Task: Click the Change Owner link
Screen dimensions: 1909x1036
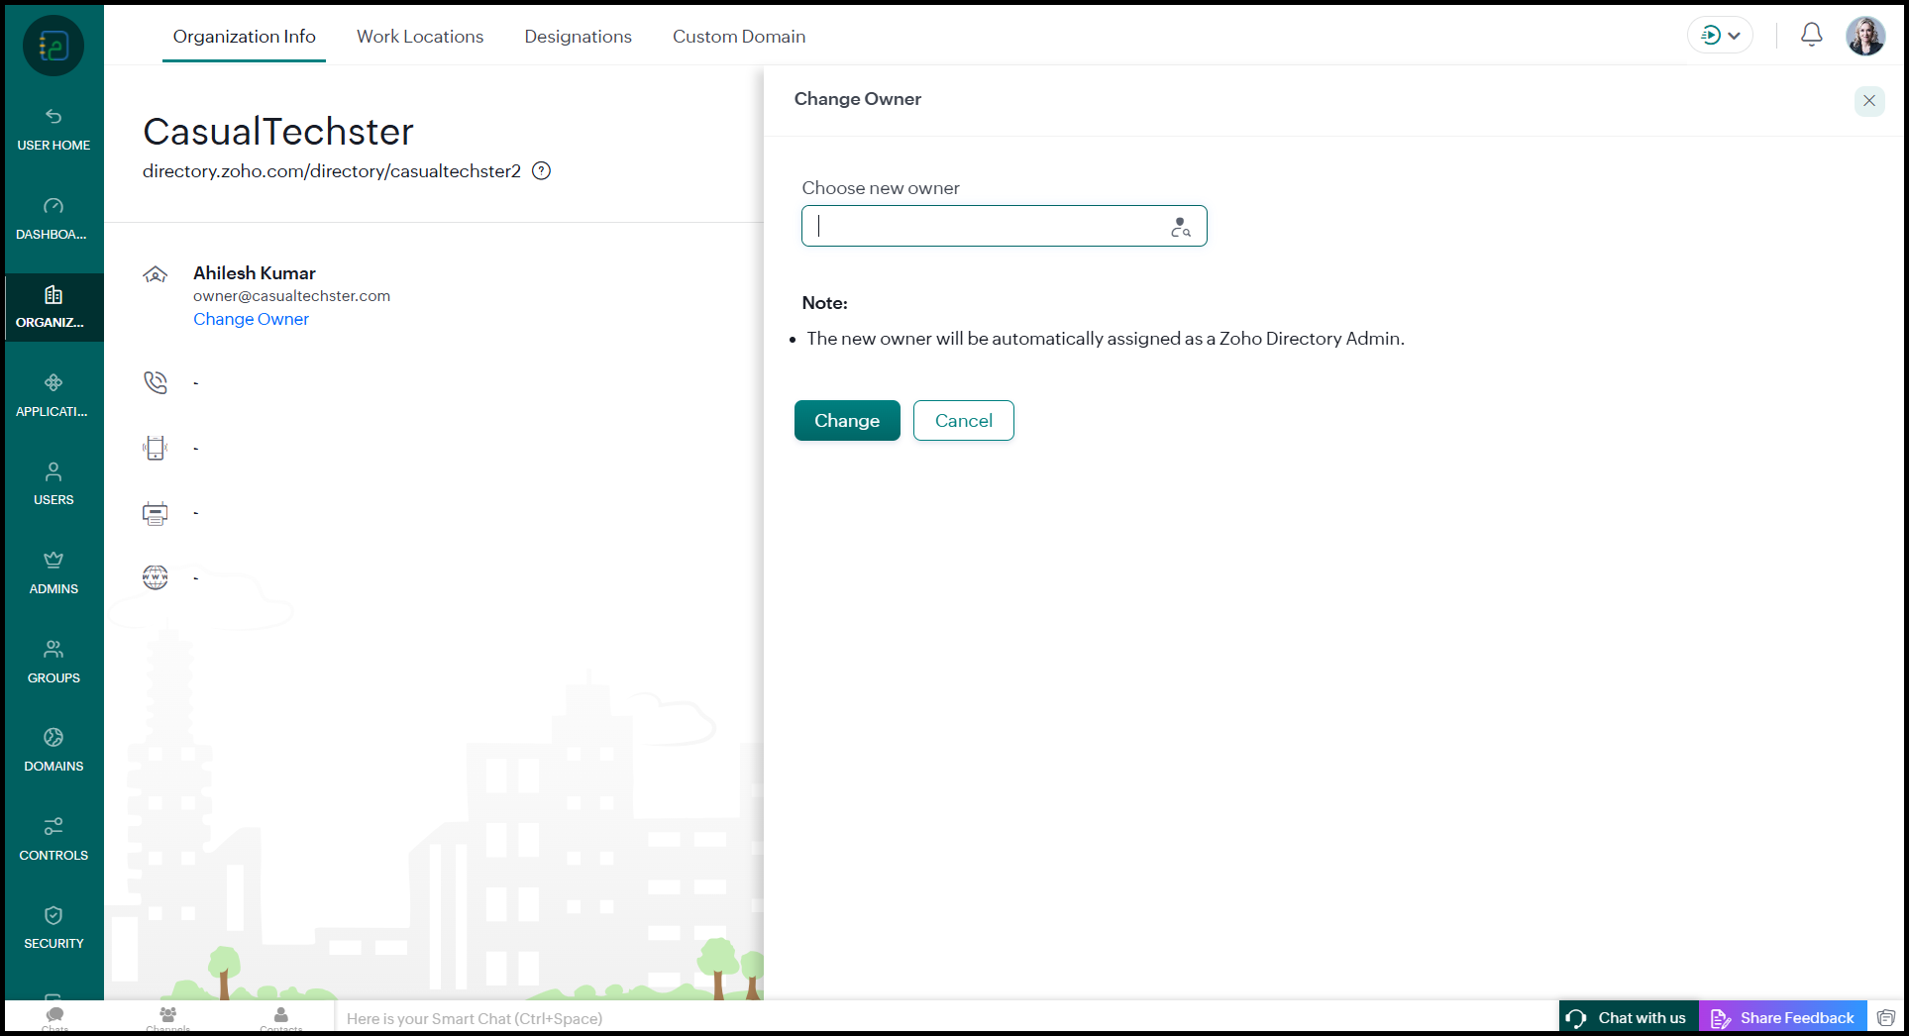Action: 251,319
